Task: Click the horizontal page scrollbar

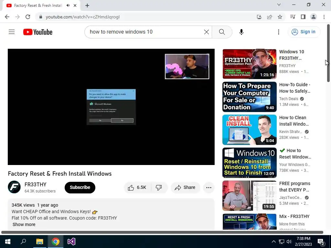Action: click(x=162, y=232)
